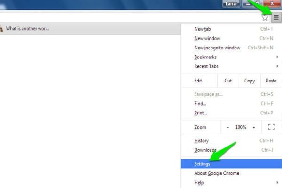Viewport: 282px width, 188px height.
Task: Minimize the browser window
Action: 248,4
